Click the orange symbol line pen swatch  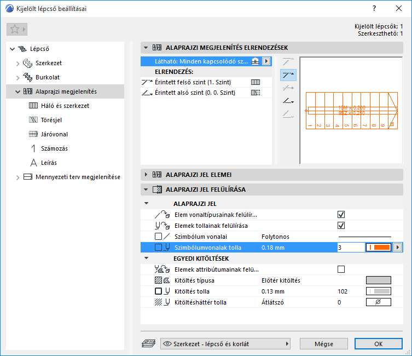click(379, 248)
